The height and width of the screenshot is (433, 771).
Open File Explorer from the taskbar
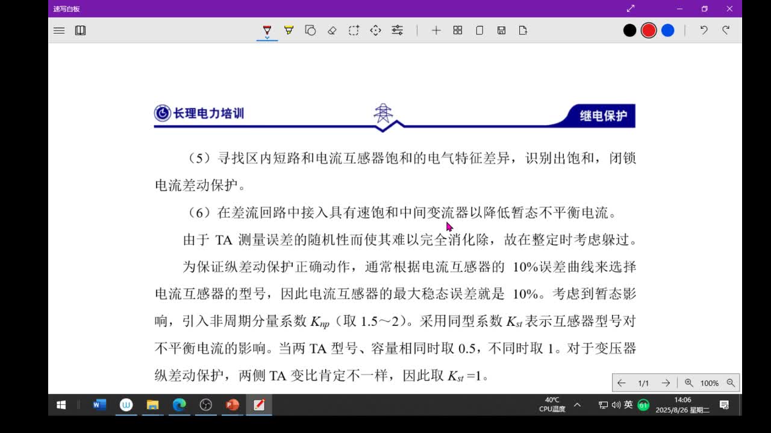(152, 405)
